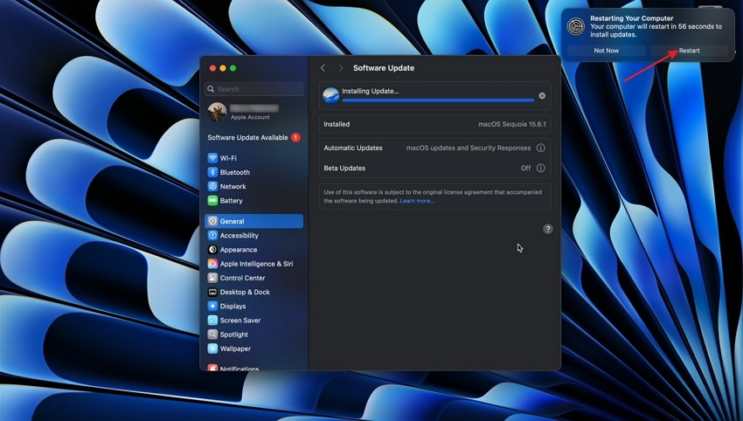Click the Restarting Your Computer notification title
Viewport: 743px width, 421px height.
pyautogui.click(x=632, y=18)
